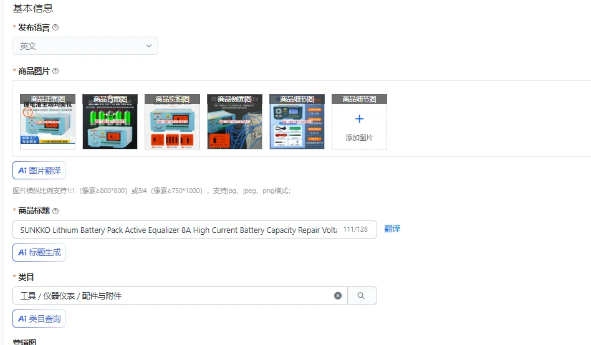Click the 发布语言 field label
591x345 pixels.
pyautogui.click(x=34, y=27)
